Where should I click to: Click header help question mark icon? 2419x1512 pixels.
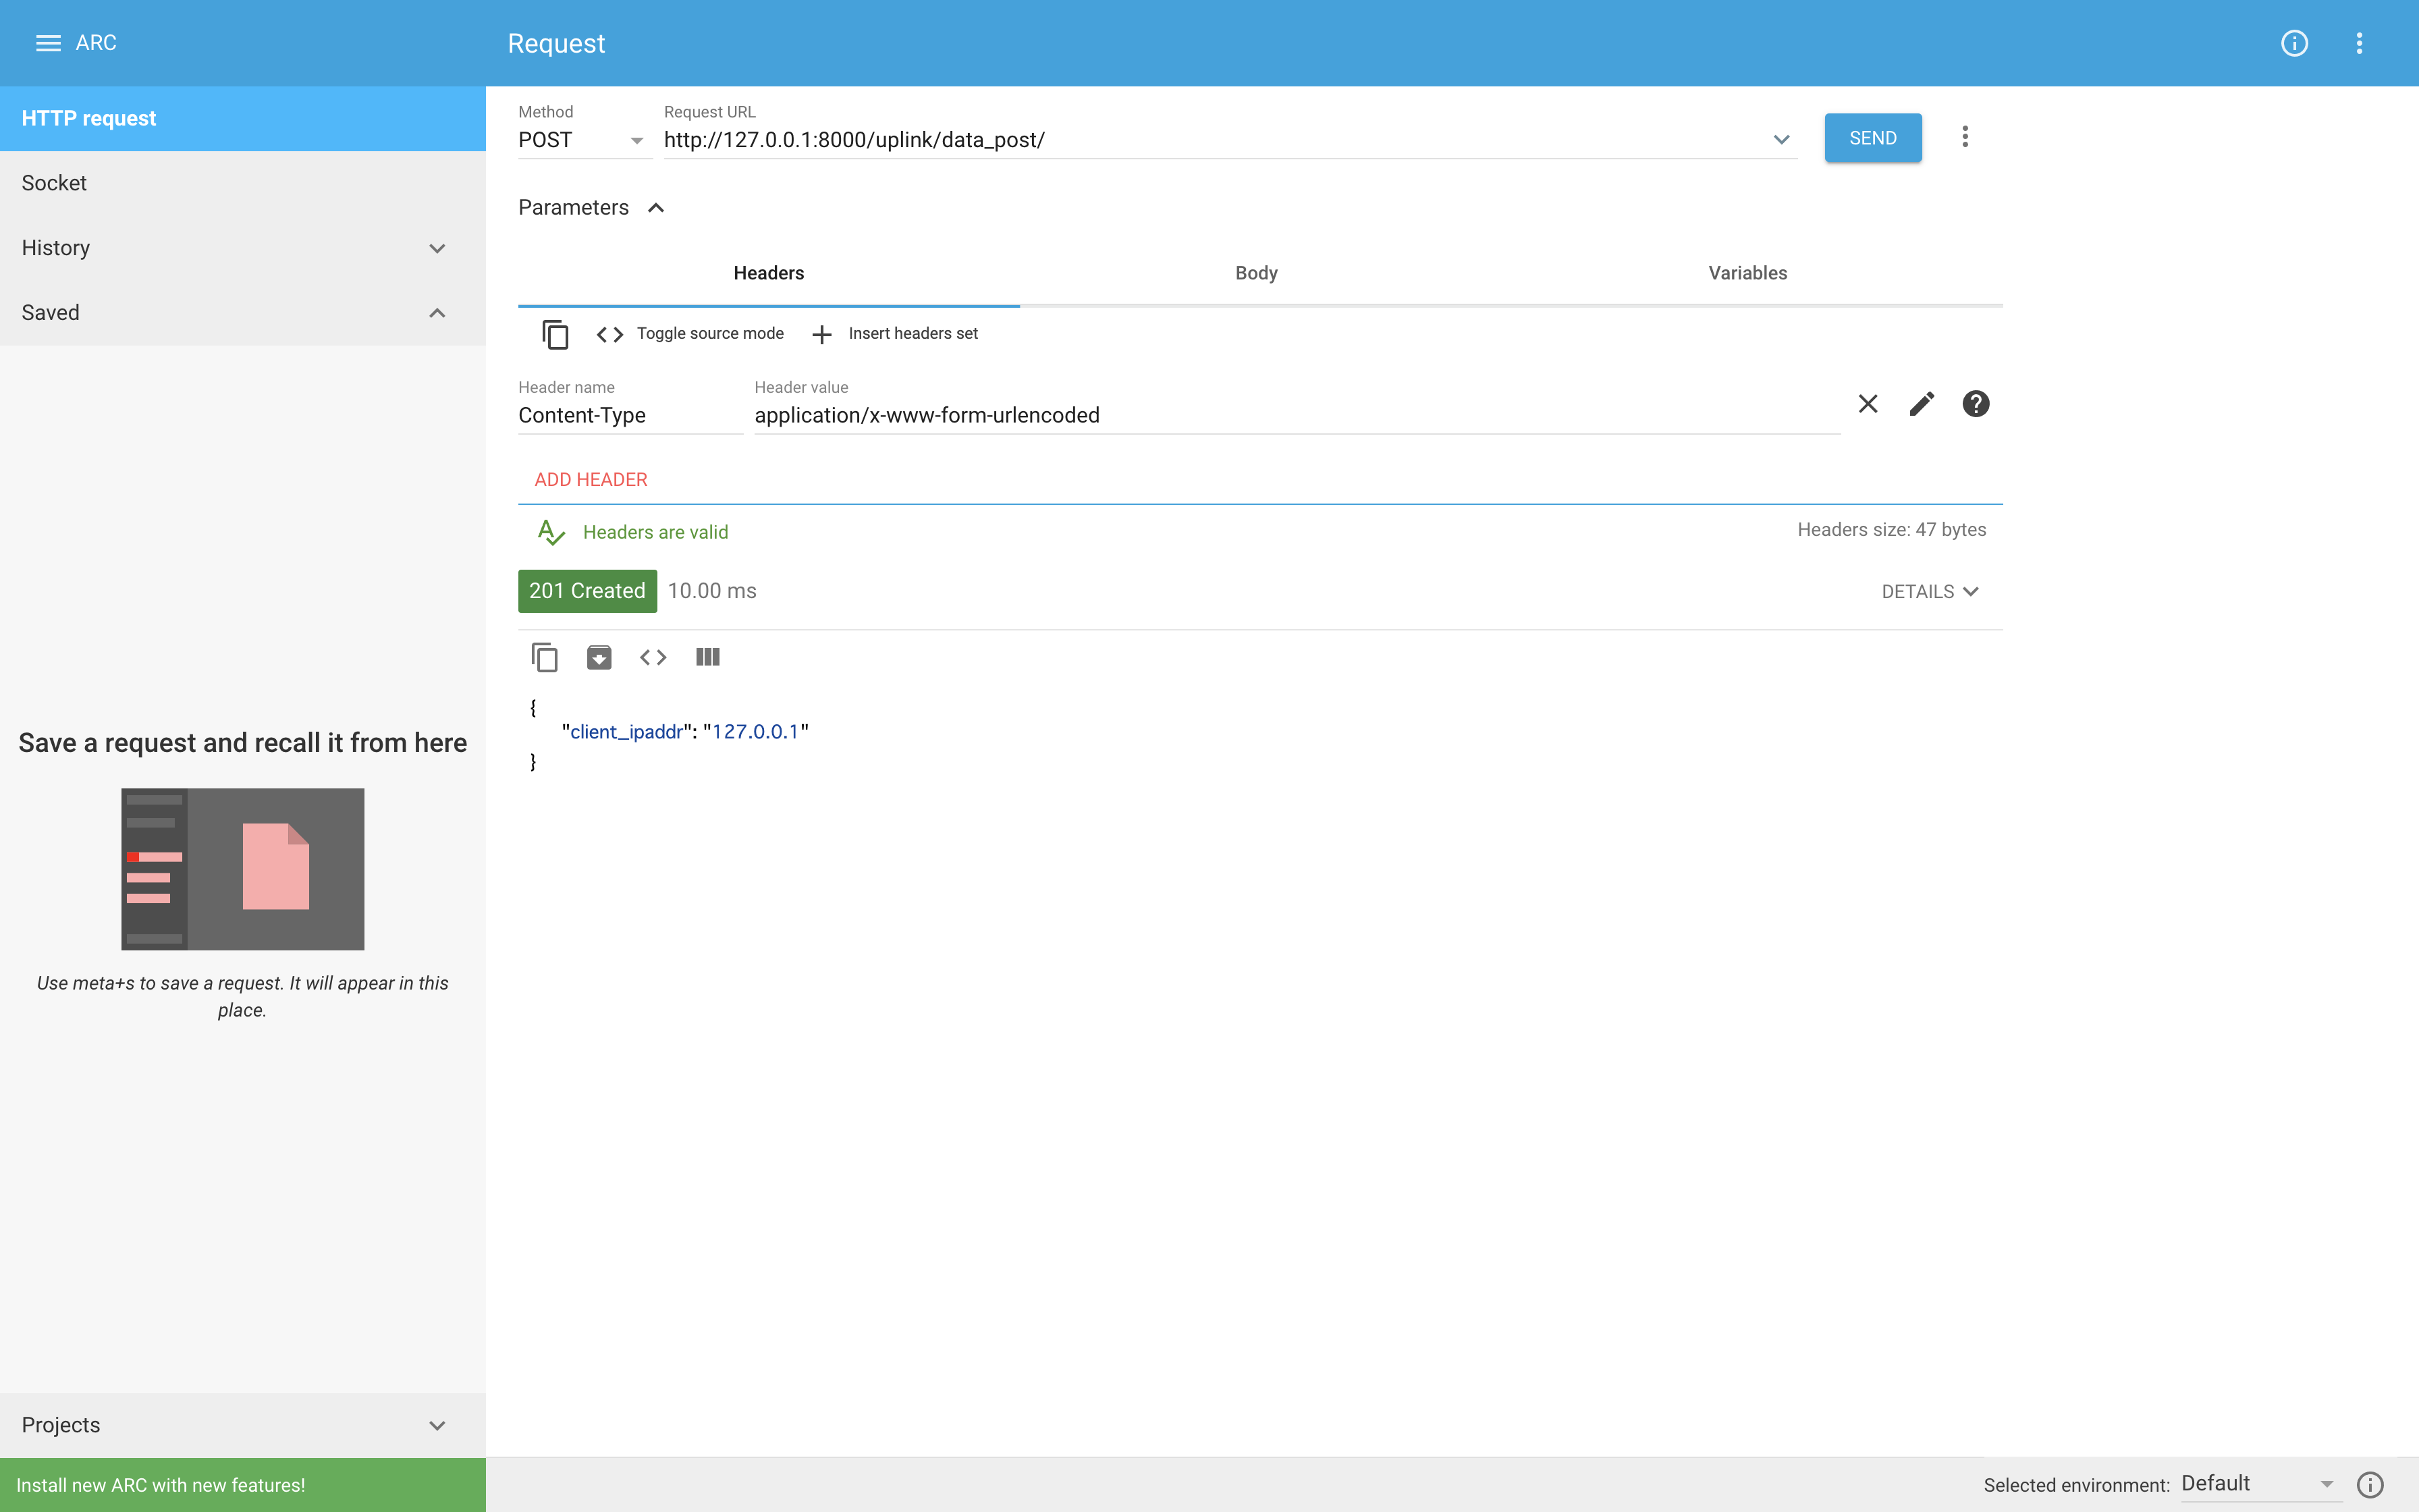1975,404
